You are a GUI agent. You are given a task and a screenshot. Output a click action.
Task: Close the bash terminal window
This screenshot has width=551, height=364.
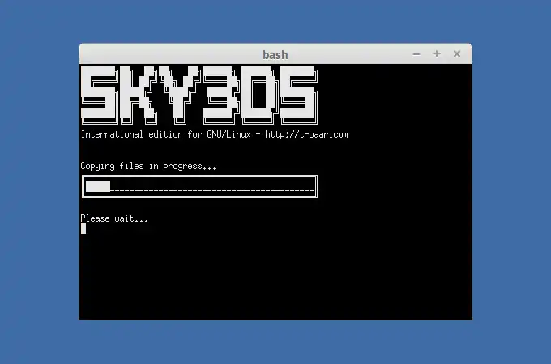(x=457, y=53)
